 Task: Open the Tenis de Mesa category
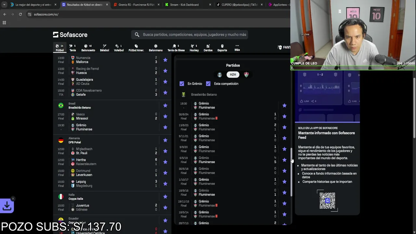click(176, 48)
